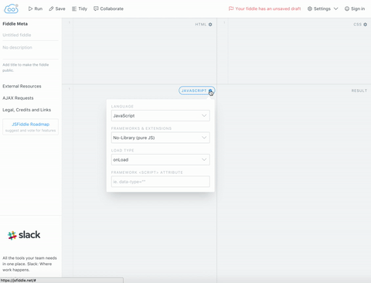Click the Fiddle Meta heading

point(15,24)
